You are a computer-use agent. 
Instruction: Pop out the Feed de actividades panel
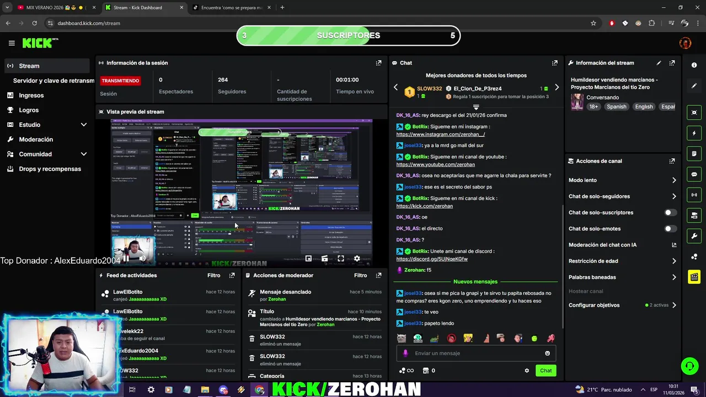click(x=232, y=275)
